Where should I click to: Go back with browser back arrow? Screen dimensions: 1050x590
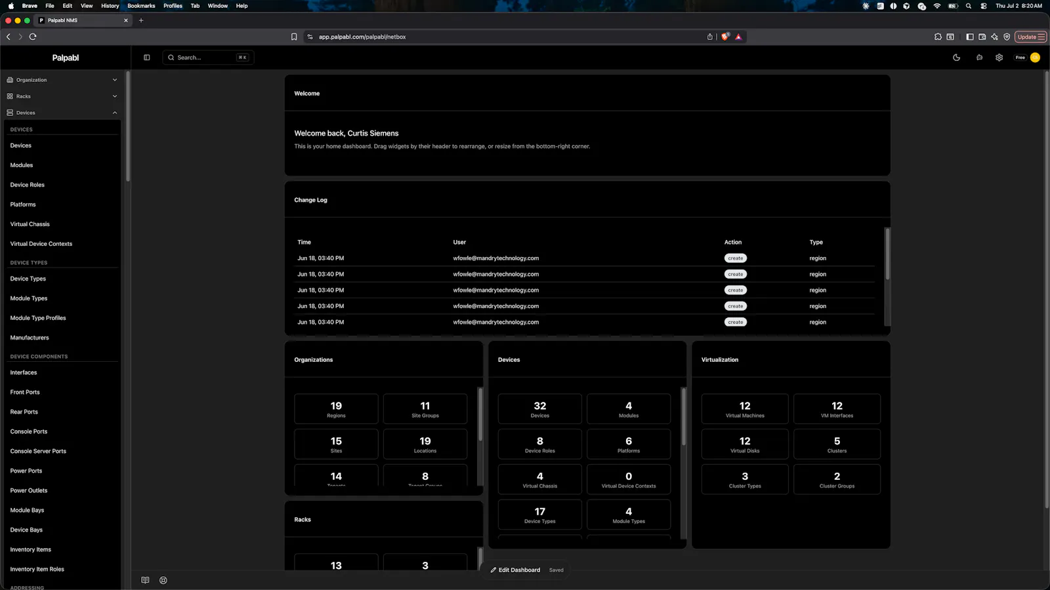tap(9, 37)
